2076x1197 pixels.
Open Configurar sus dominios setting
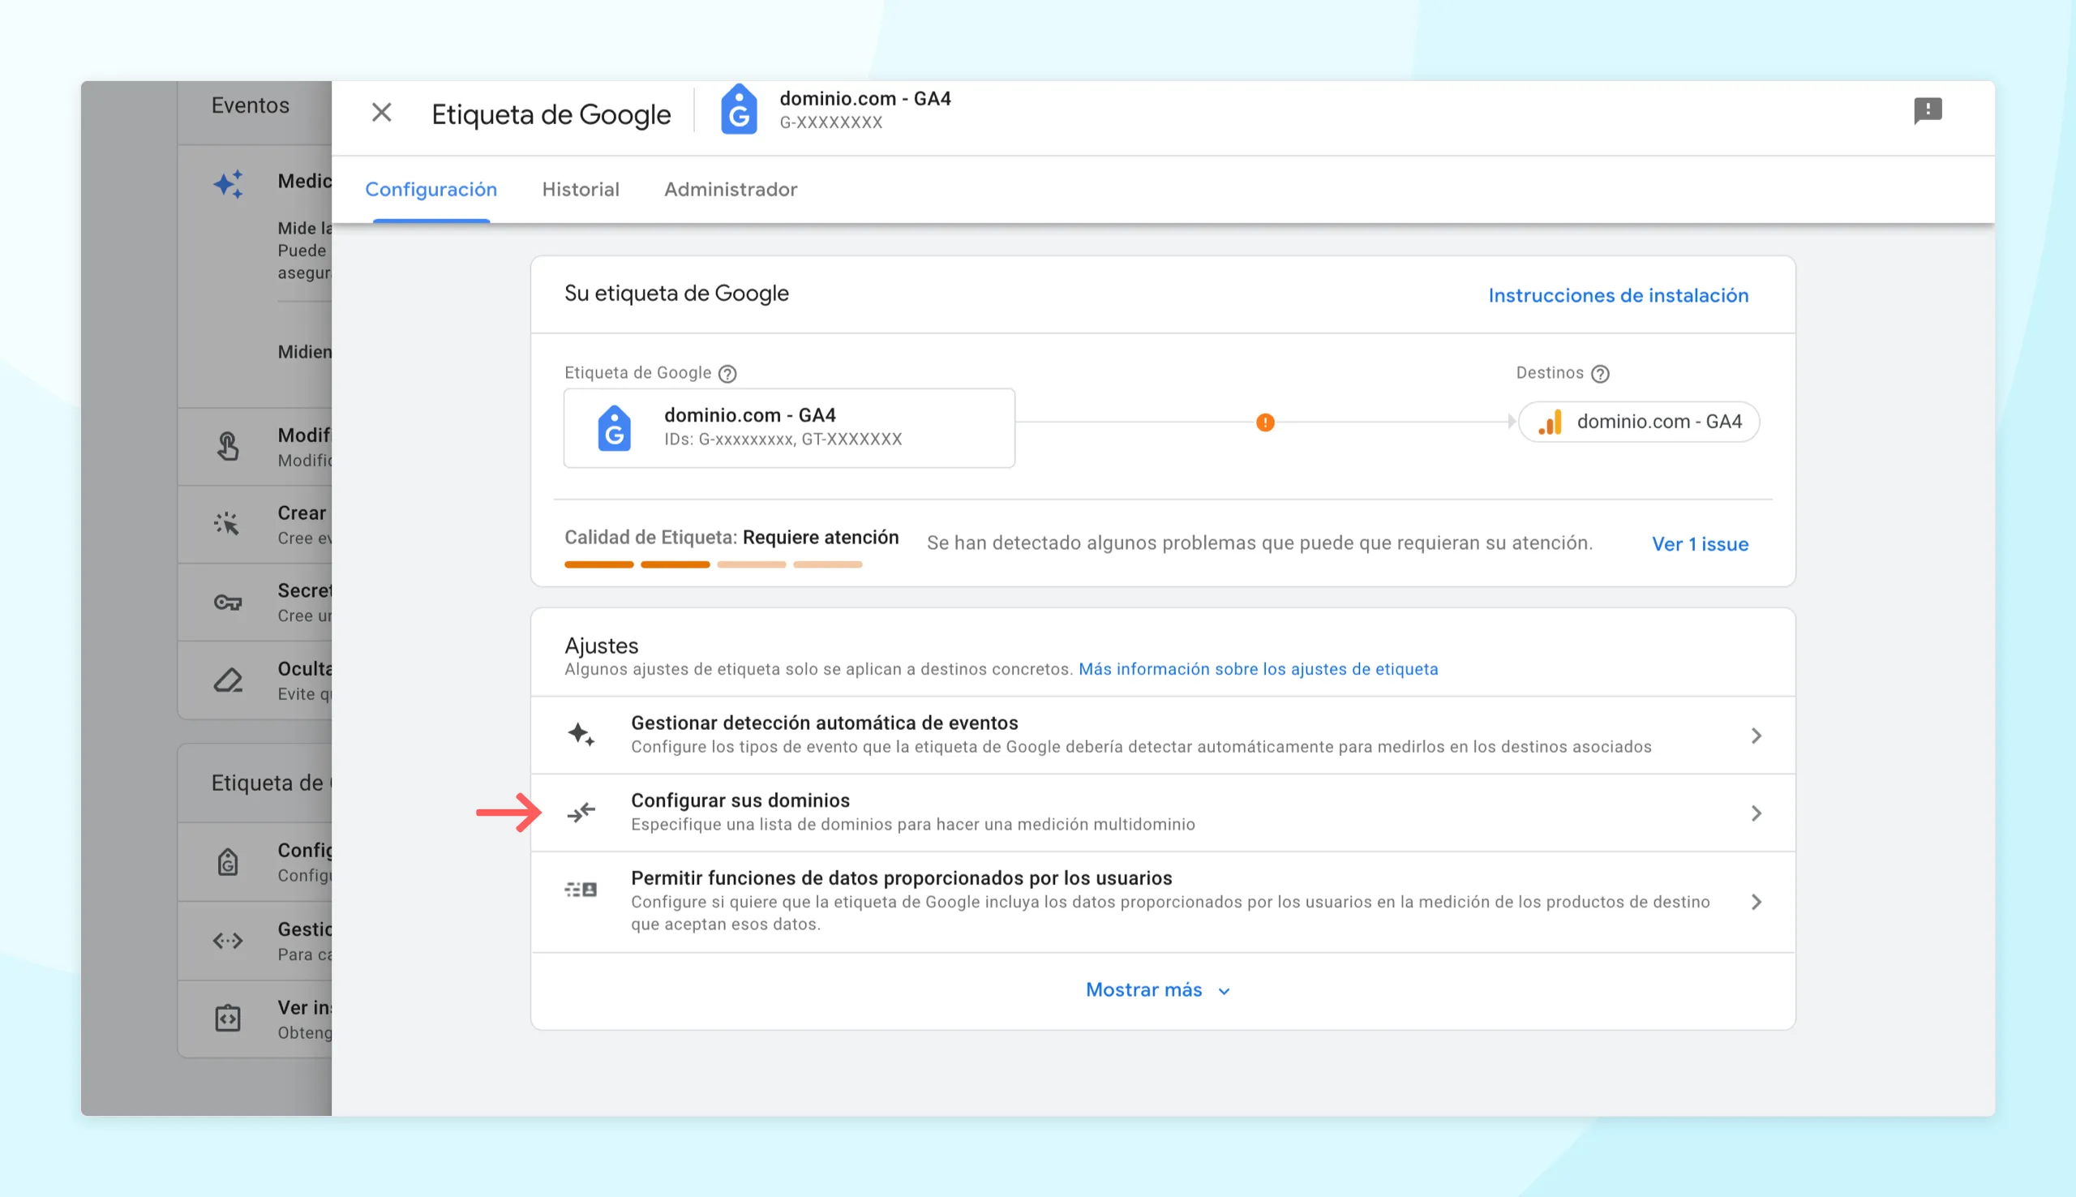(1163, 813)
